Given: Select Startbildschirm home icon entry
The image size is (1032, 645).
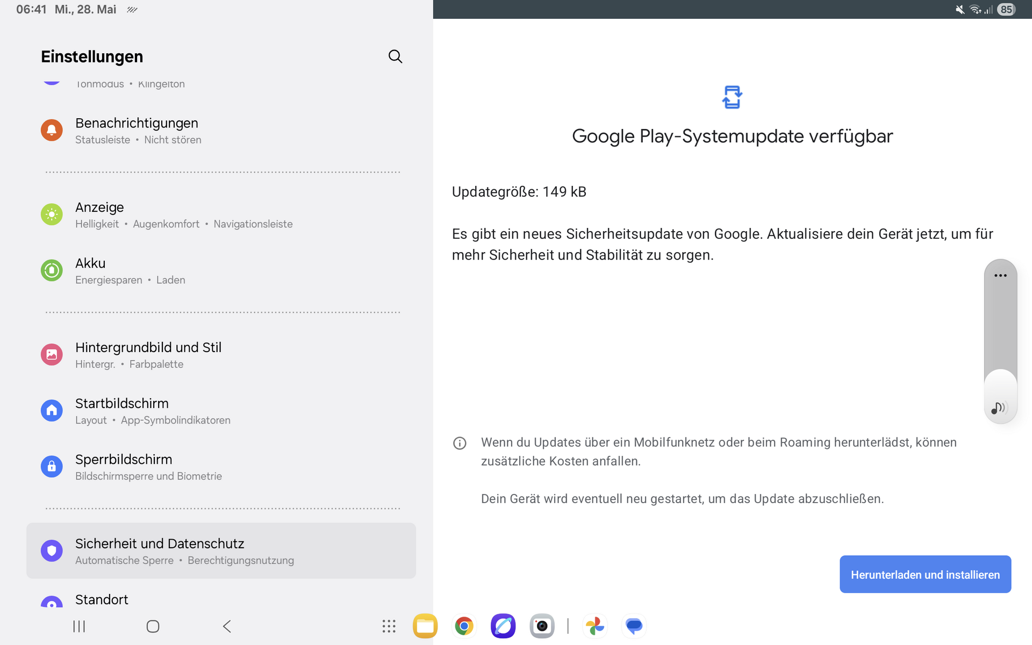Looking at the screenshot, I should (x=52, y=411).
